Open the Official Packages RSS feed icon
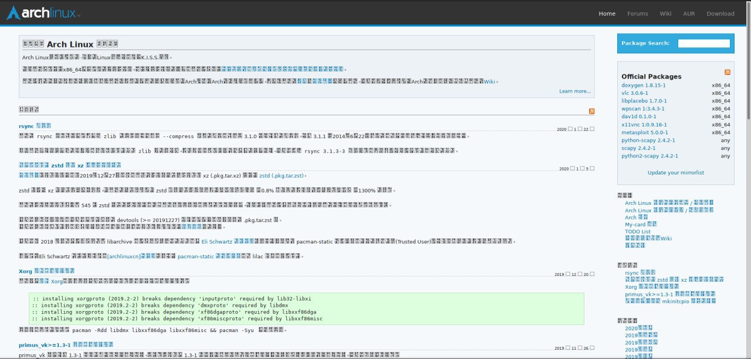Image resolution: width=751 pixels, height=359 pixels. 728,72
